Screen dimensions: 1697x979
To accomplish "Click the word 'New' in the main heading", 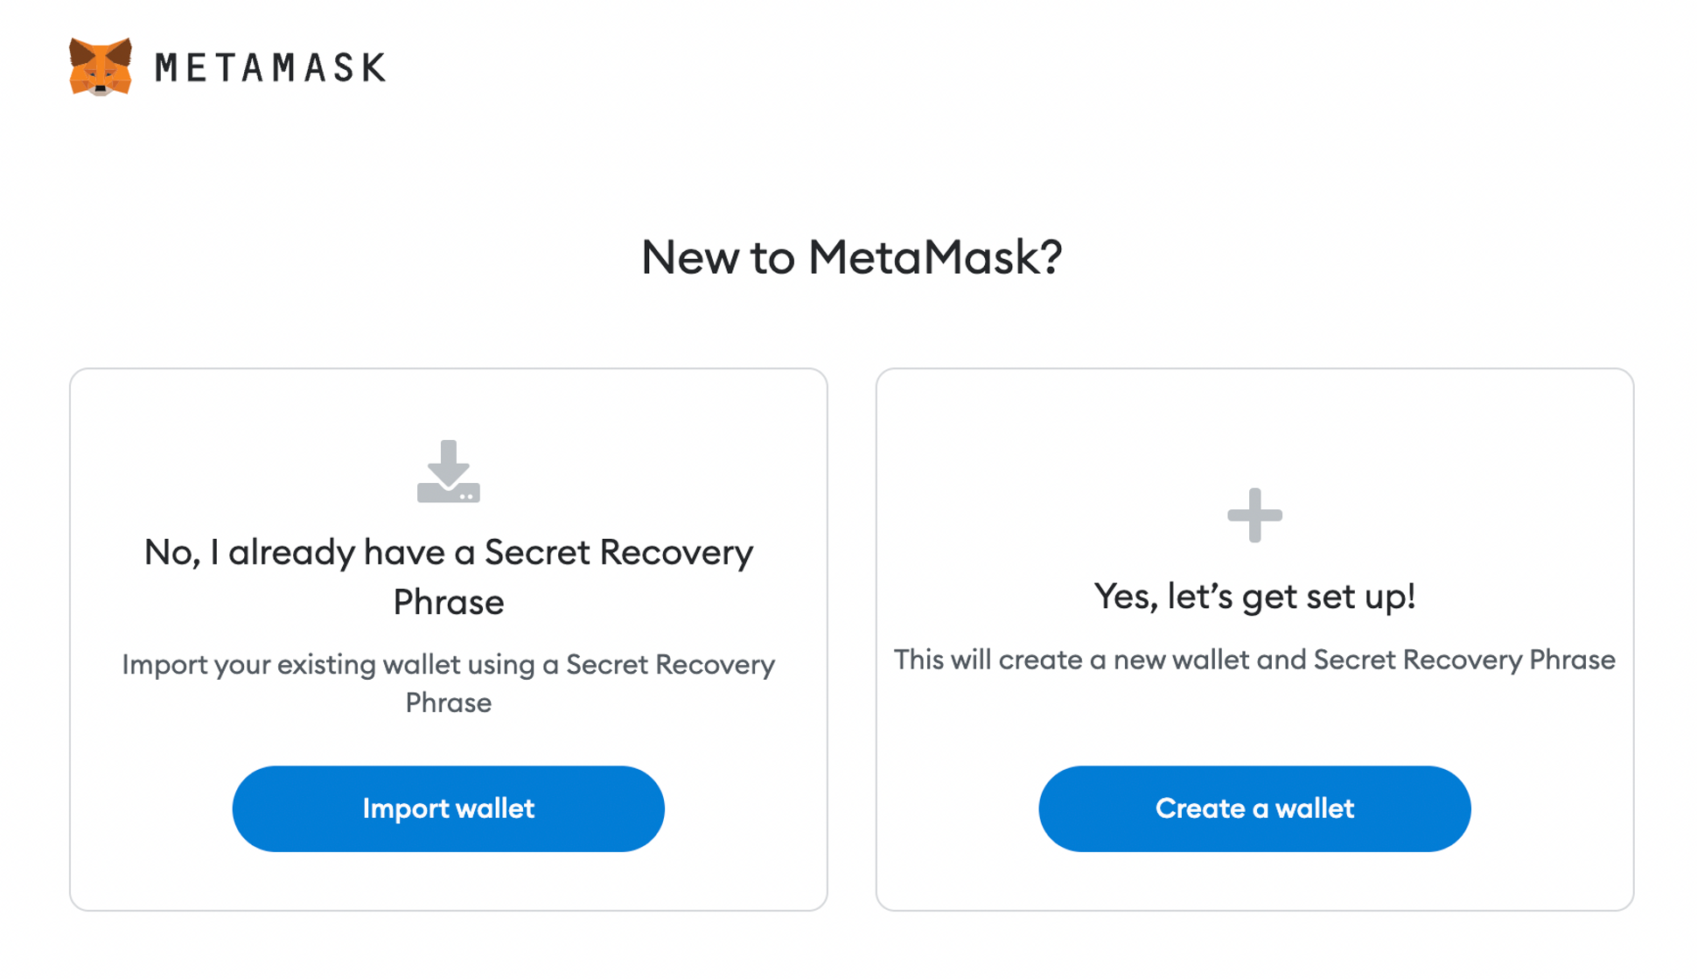I will click(690, 257).
